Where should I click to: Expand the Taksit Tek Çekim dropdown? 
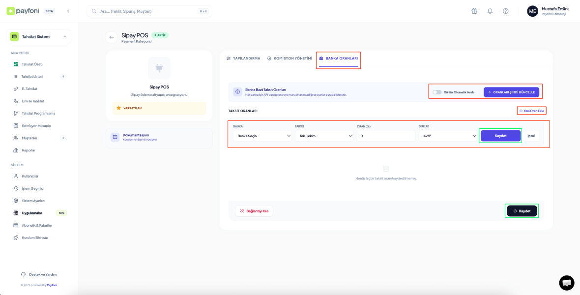pyautogui.click(x=324, y=136)
